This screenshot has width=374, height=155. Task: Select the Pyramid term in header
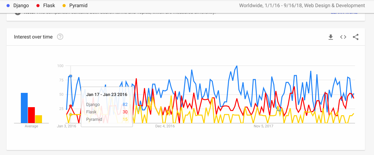click(79, 6)
